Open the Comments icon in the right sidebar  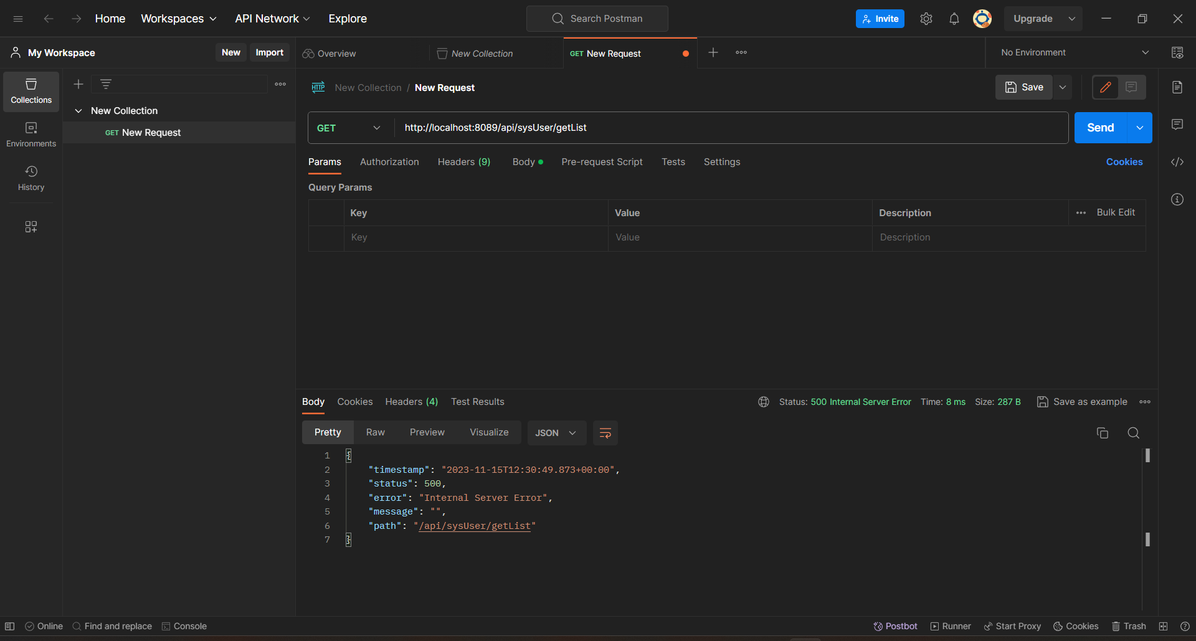pyautogui.click(x=1177, y=125)
